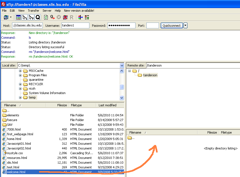Toggle remote directory tree view

point(31,17)
